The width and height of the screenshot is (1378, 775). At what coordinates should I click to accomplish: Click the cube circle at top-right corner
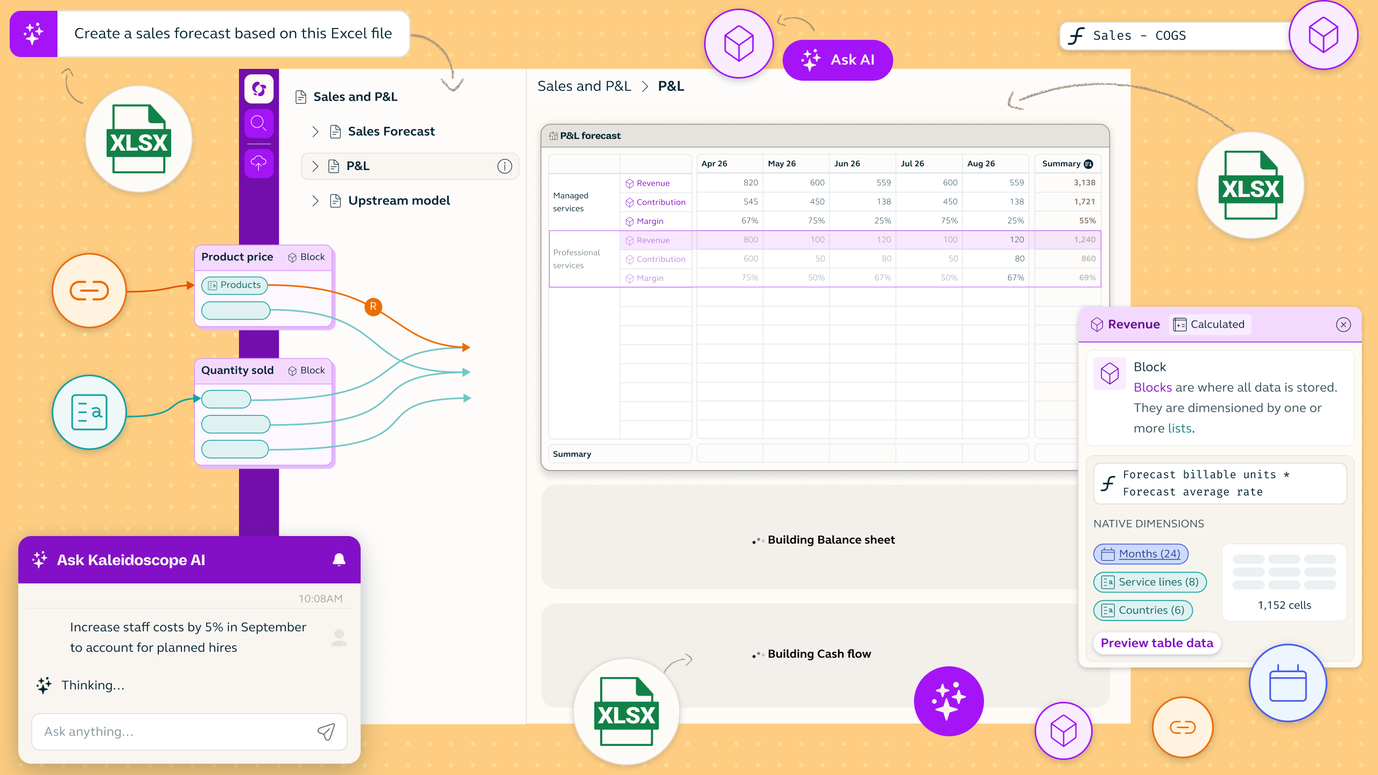(1323, 36)
